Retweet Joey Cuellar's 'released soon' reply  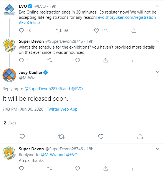coord(61,137)
